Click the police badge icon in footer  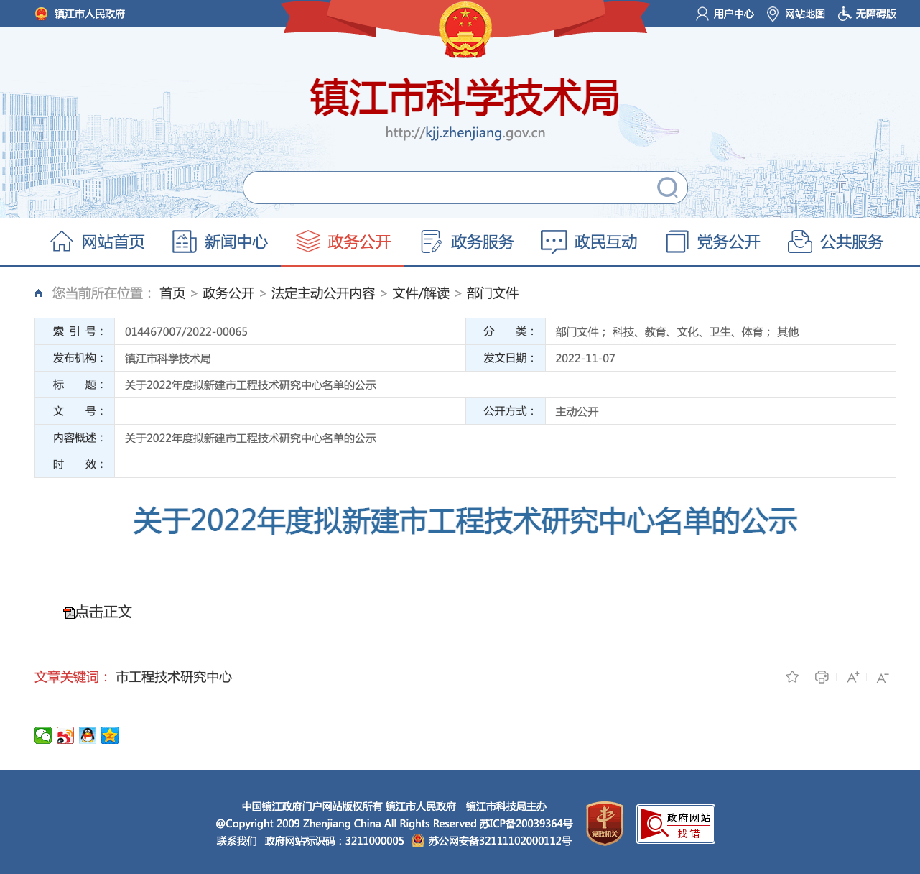[x=418, y=840]
